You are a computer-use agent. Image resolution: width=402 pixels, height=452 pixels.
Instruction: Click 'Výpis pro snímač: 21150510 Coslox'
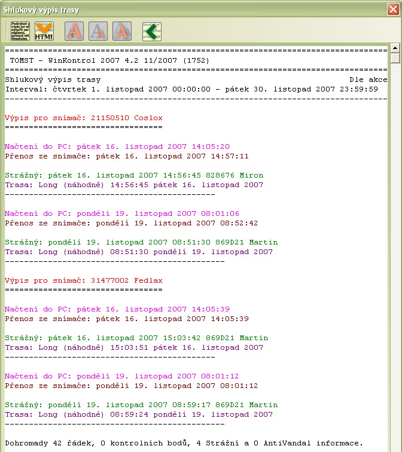point(84,118)
